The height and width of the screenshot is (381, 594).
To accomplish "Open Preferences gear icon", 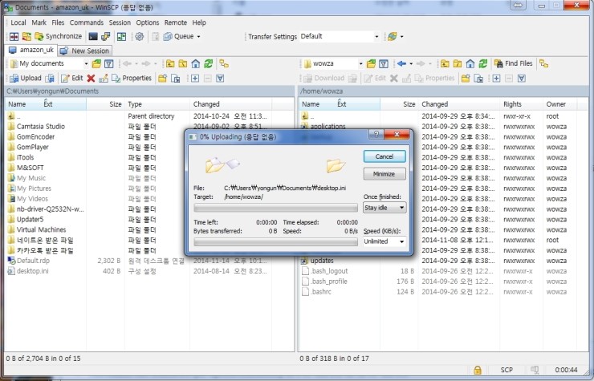I will click(140, 36).
